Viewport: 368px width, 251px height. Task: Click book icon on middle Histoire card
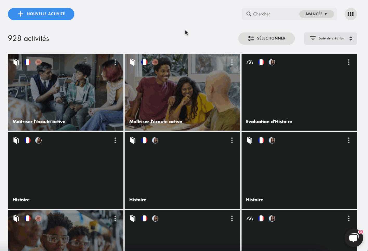coord(133,140)
